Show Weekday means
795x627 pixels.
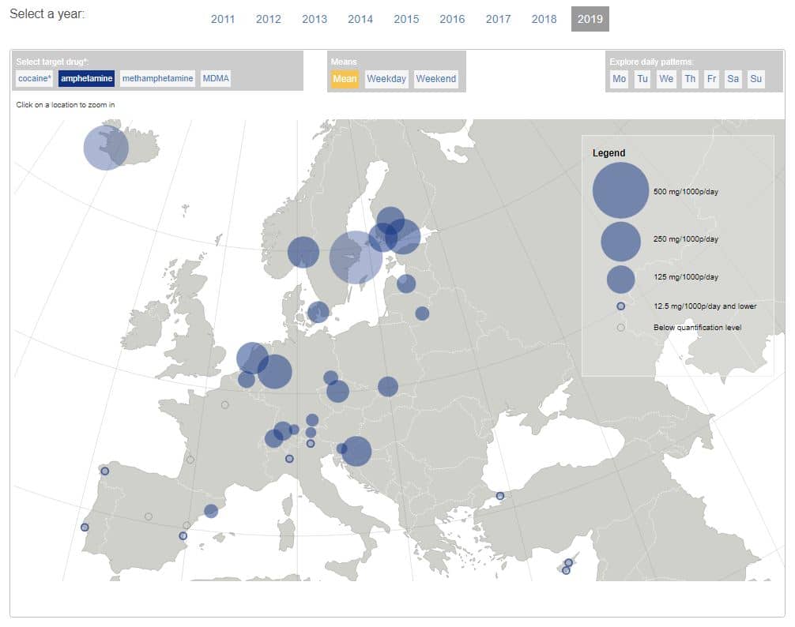coord(386,79)
